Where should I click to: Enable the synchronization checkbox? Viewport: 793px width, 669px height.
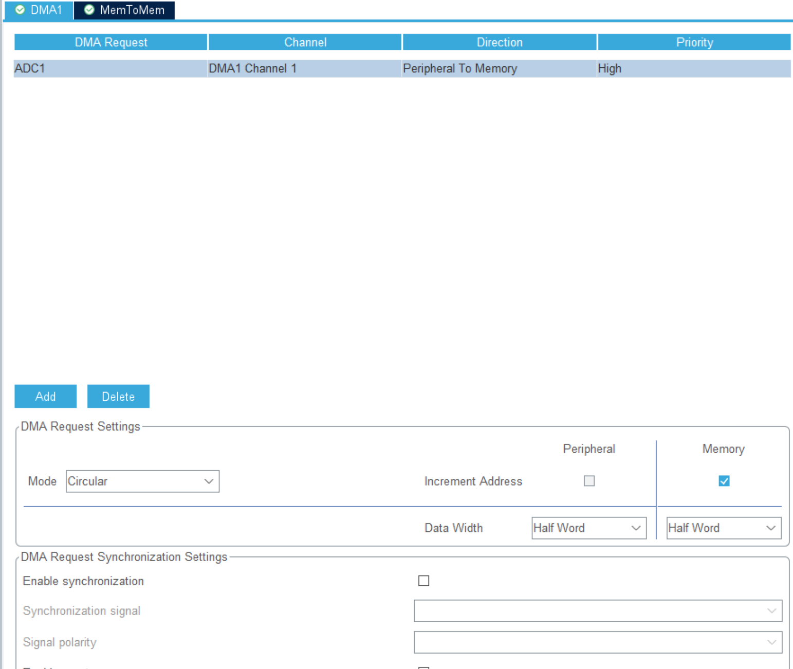[423, 581]
